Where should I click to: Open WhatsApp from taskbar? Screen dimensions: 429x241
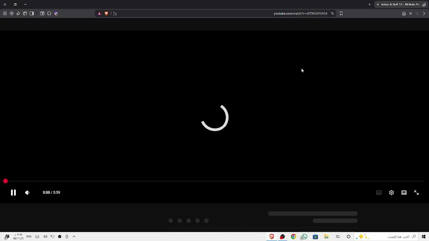point(304,237)
